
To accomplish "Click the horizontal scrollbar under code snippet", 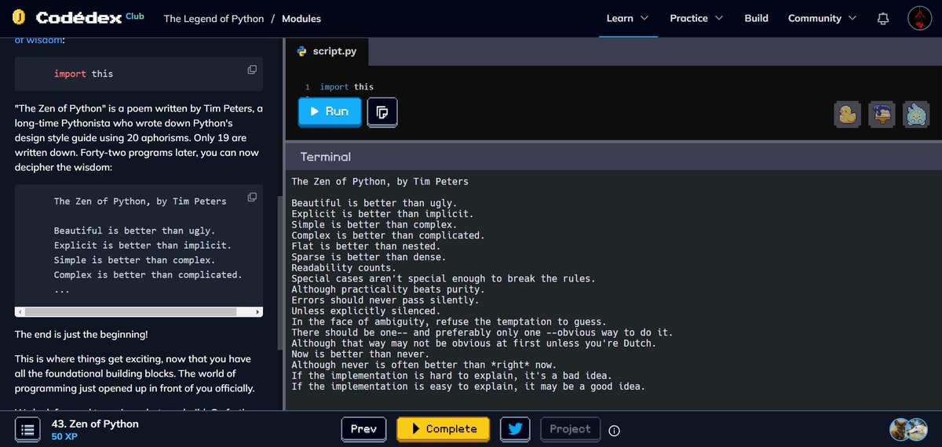I will (139, 311).
